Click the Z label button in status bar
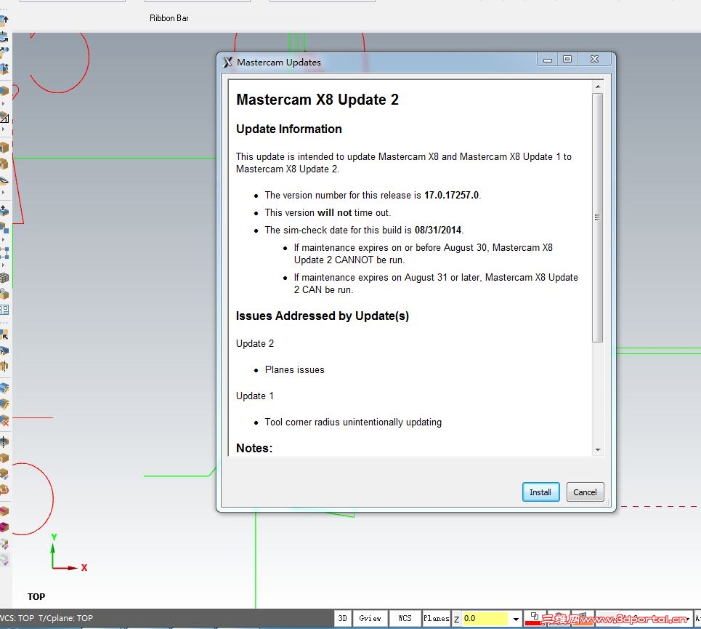The width and height of the screenshot is (701, 629). [x=456, y=619]
